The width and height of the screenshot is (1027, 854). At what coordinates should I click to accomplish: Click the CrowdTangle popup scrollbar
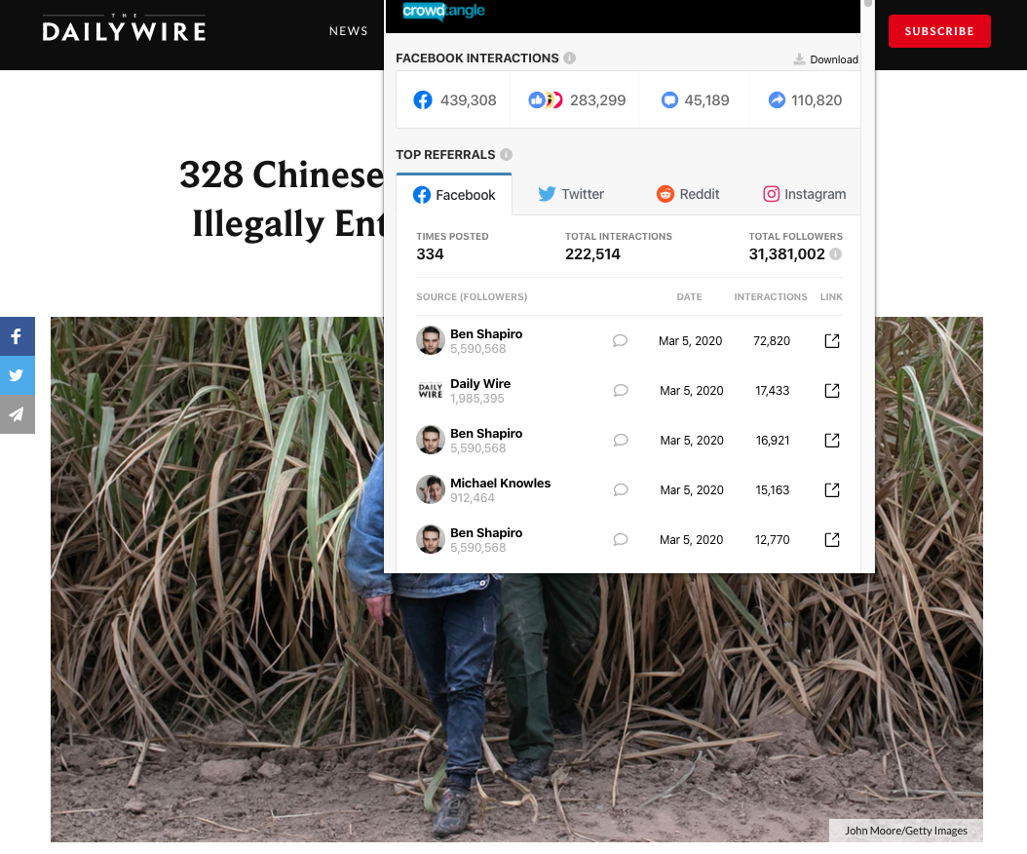tap(868, 3)
